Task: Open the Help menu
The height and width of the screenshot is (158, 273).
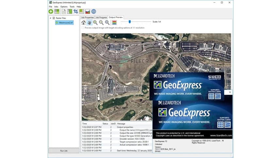Action: tap(79, 7)
